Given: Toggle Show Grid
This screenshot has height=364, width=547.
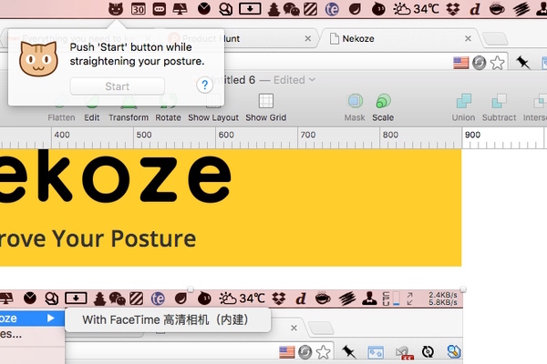Looking at the screenshot, I should (266, 108).
